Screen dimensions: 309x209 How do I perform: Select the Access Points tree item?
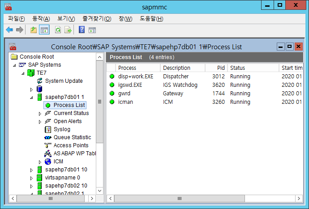tap(71, 145)
